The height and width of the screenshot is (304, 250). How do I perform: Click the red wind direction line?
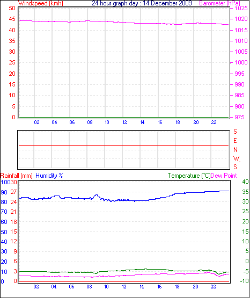123,145
